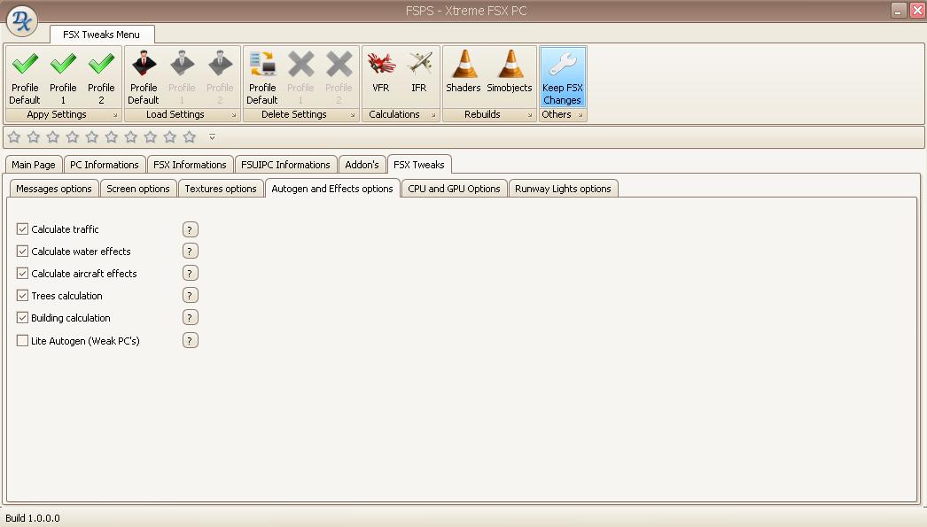The height and width of the screenshot is (527, 927).
Task: Apply Profile Default settings green checkmark
Action: click(x=25, y=64)
